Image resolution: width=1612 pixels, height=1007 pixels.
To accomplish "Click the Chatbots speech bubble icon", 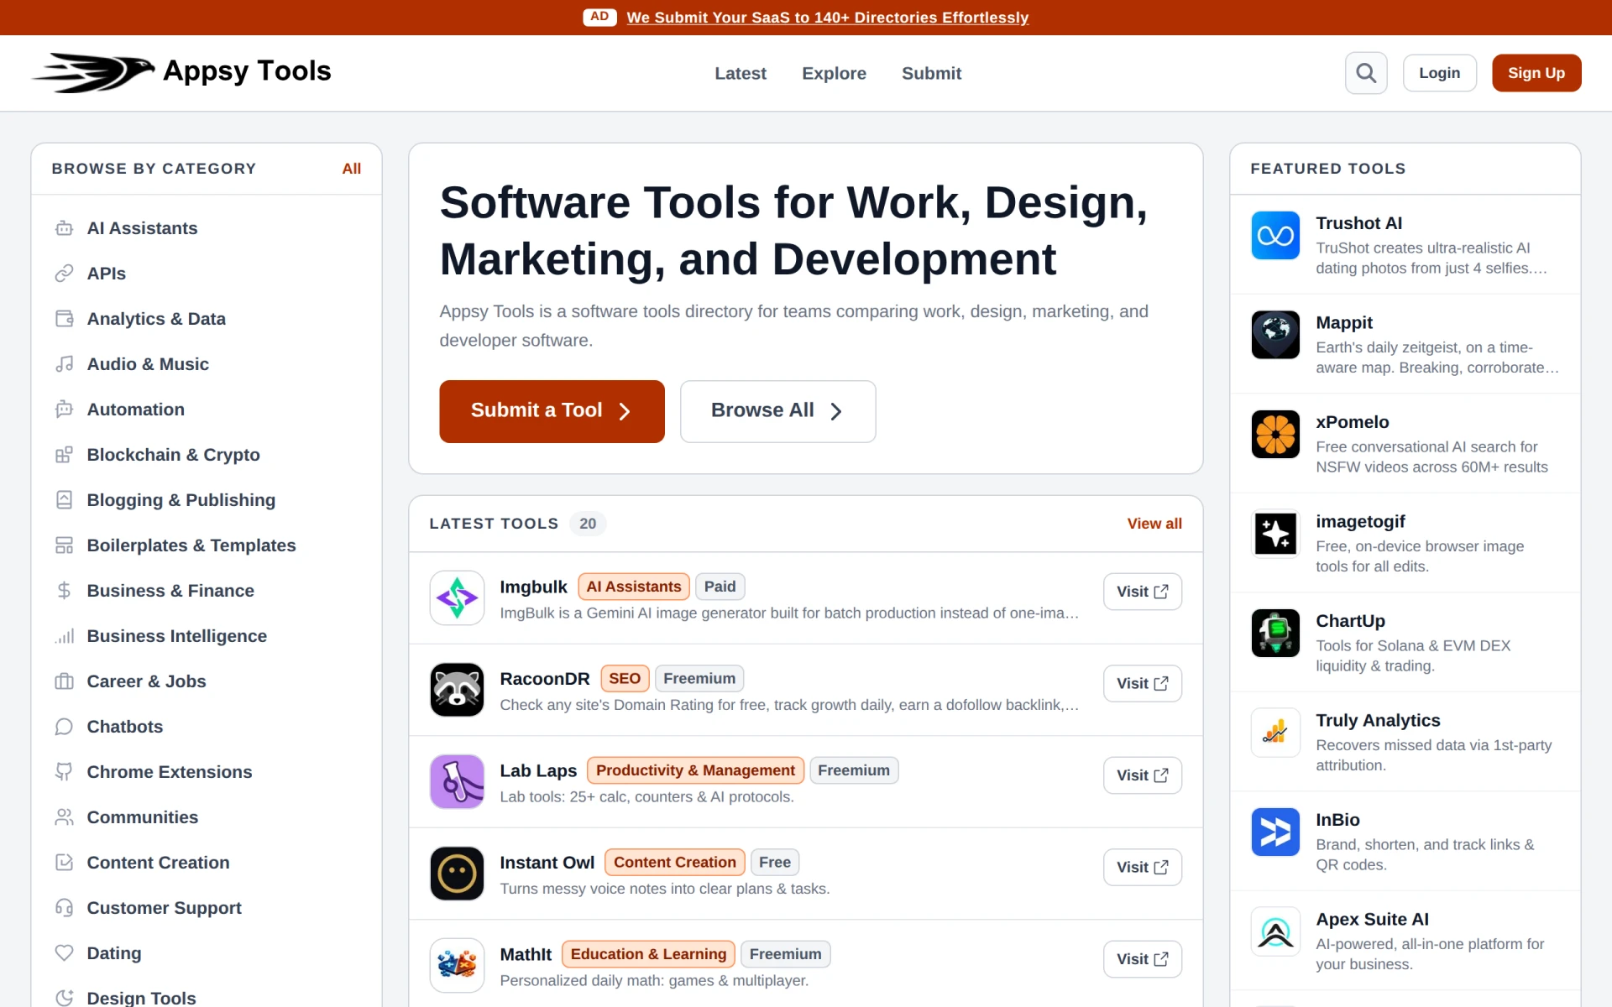I will pos(64,727).
